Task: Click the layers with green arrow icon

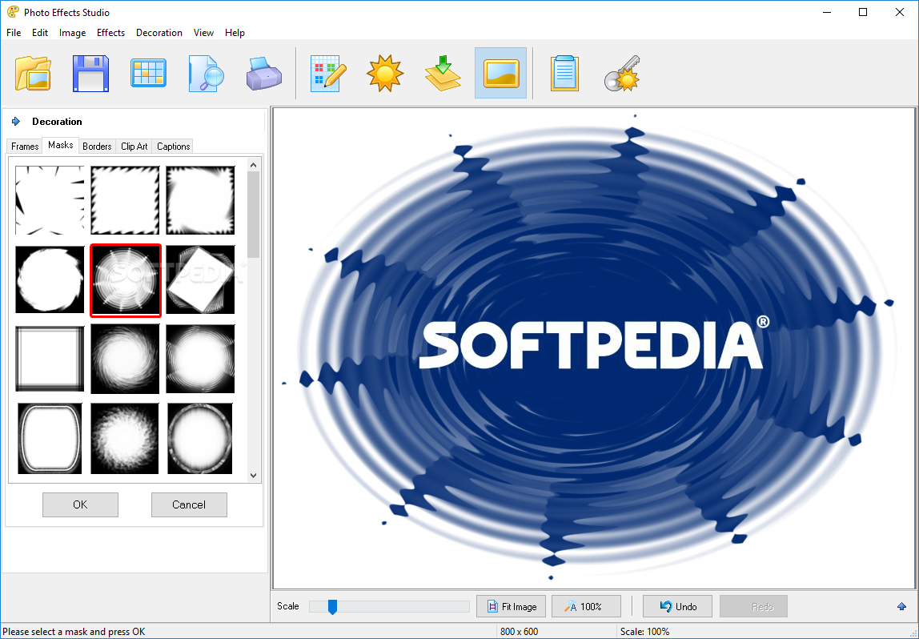Action: click(443, 74)
